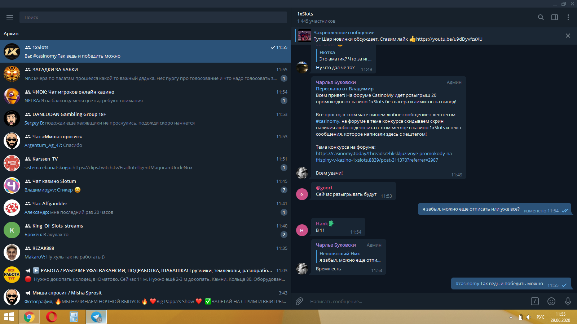Image resolution: width=577 pixels, height=324 pixels.
Task: Open the ЗАГАДКИ ЗА БАБКИ chat
Action: (x=145, y=74)
